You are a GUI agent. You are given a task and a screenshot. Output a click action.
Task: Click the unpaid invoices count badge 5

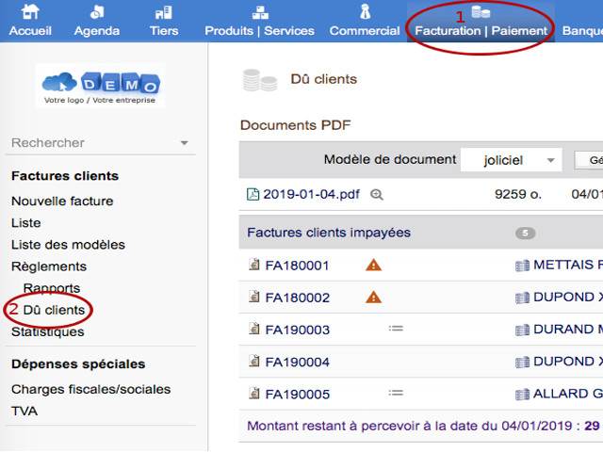[526, 233]
